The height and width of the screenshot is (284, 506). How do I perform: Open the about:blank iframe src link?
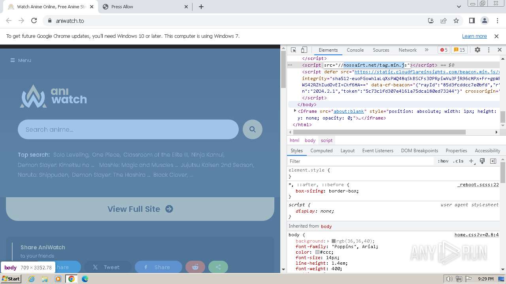click(x=349, y=111)
